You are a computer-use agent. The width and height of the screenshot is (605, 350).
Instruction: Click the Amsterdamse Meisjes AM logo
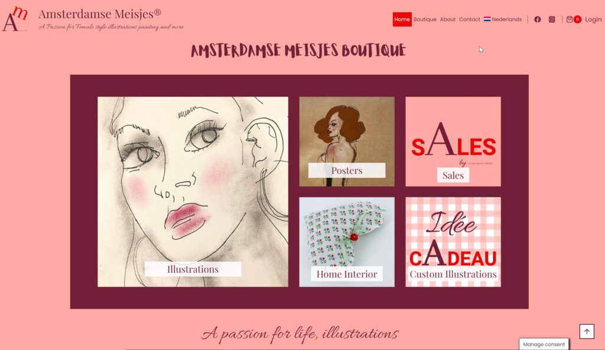click(15, 18)
